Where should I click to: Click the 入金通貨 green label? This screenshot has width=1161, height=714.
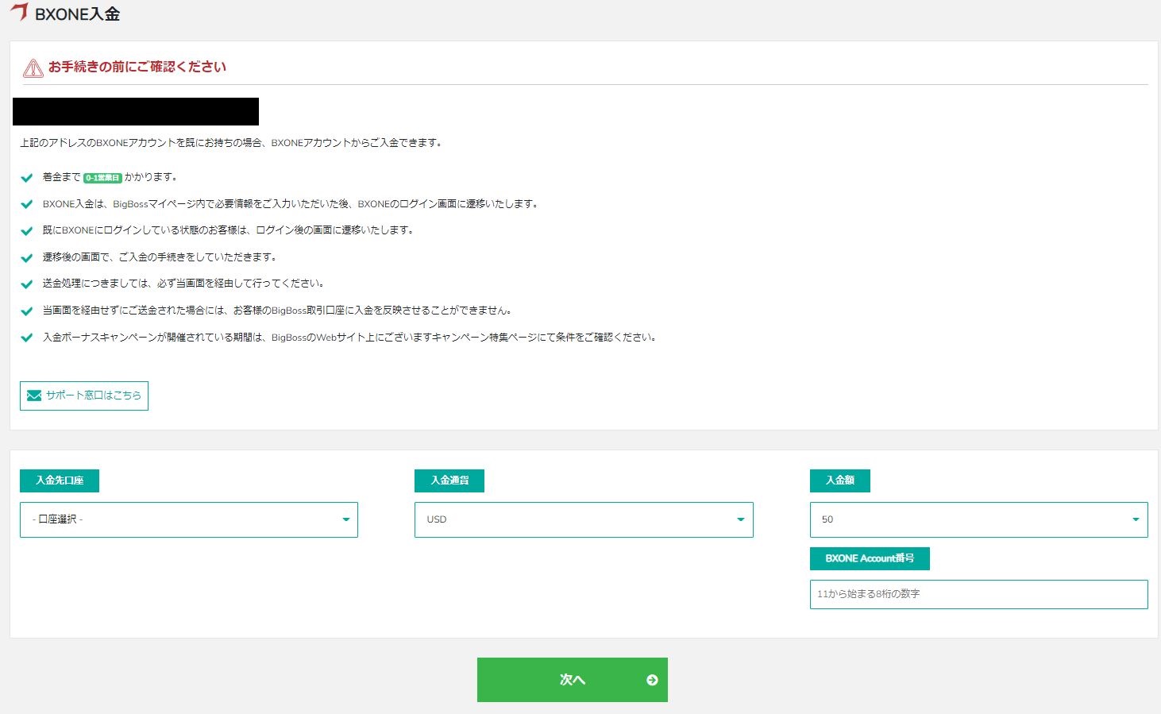(449, 481)
